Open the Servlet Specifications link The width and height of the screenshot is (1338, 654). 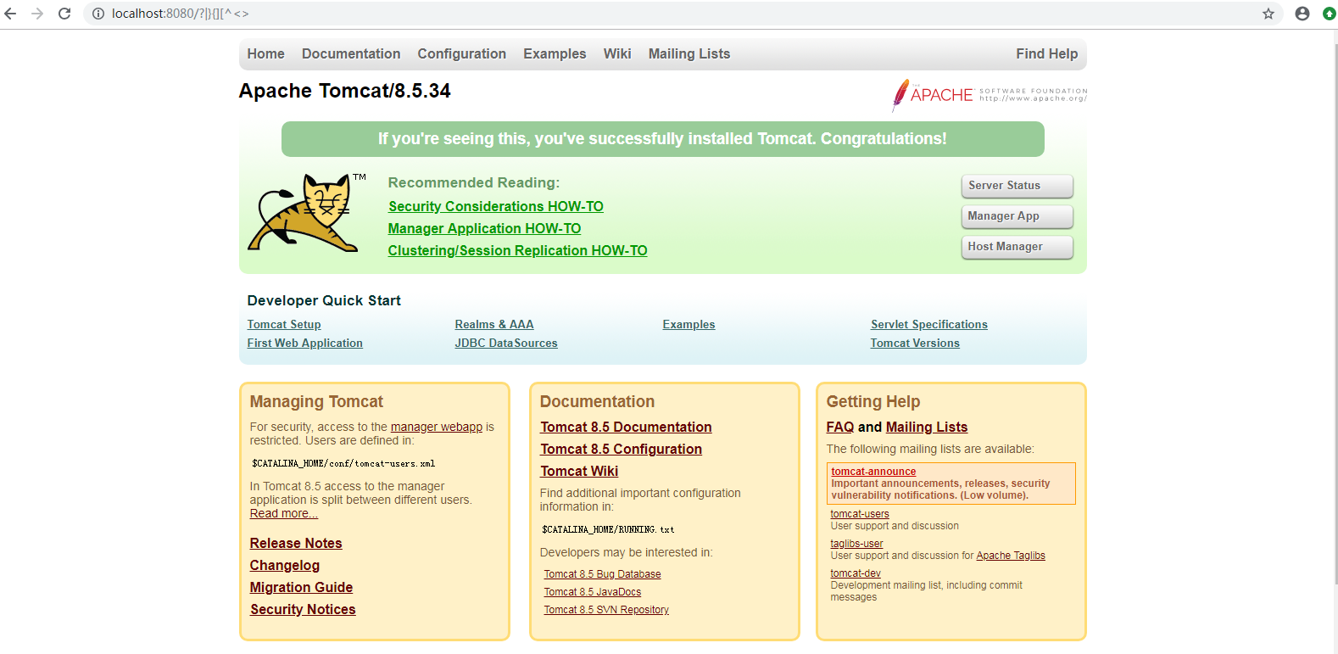point(929,324)
